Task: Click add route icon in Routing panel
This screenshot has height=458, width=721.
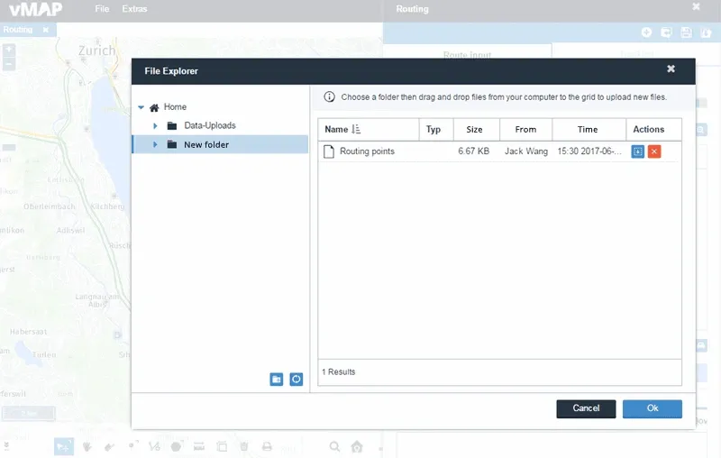Action: pyautogui.click(x=646, y=32)
